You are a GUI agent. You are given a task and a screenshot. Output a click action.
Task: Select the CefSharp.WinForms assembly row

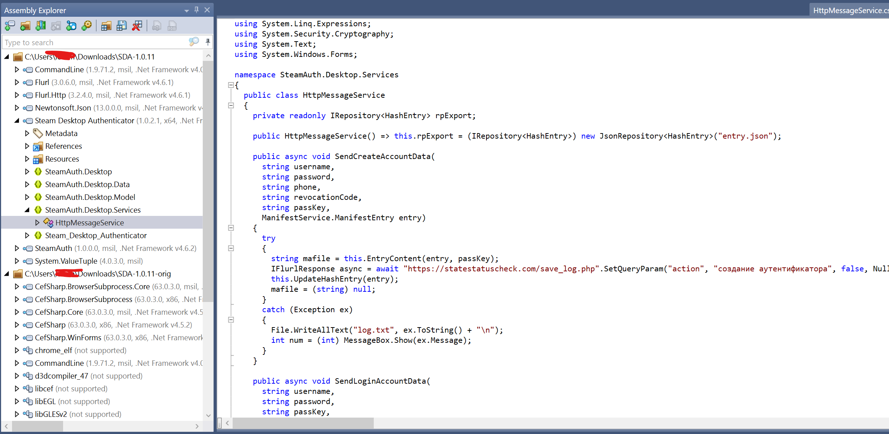[102, 338]
